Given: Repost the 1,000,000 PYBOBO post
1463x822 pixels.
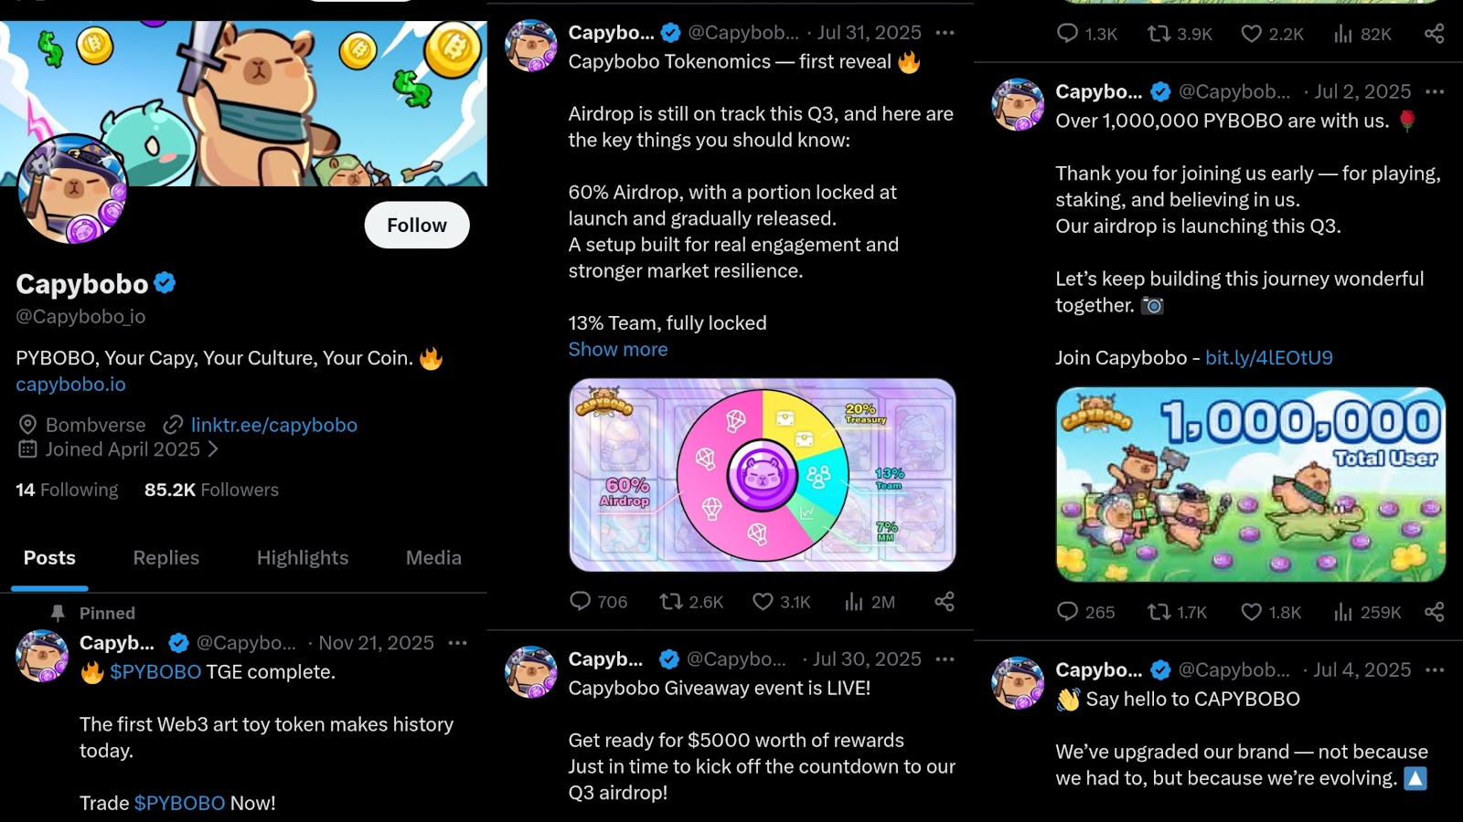Looking at the screenshot, I should coord(1159,611).
